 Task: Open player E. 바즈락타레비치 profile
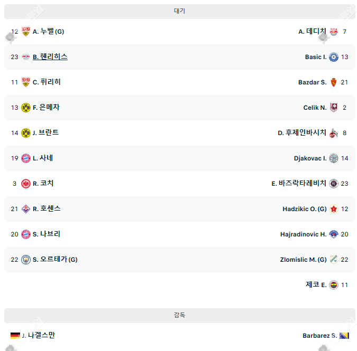299,184
